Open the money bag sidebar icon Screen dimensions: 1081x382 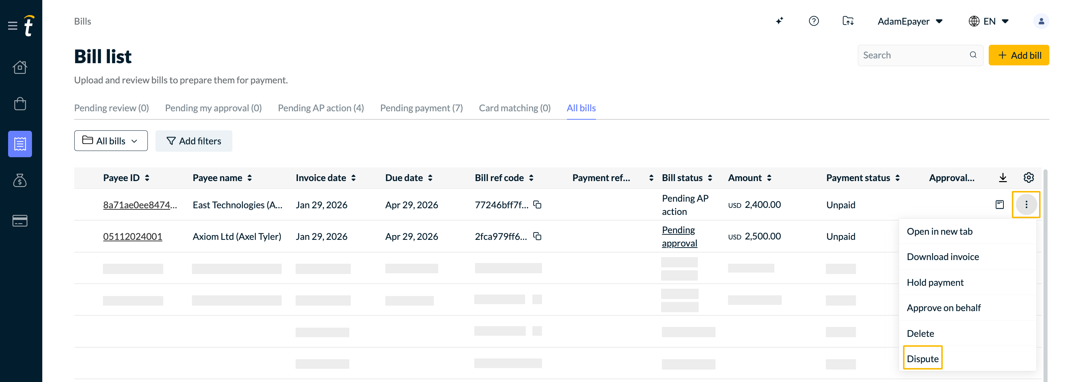[x=20, y=180]
